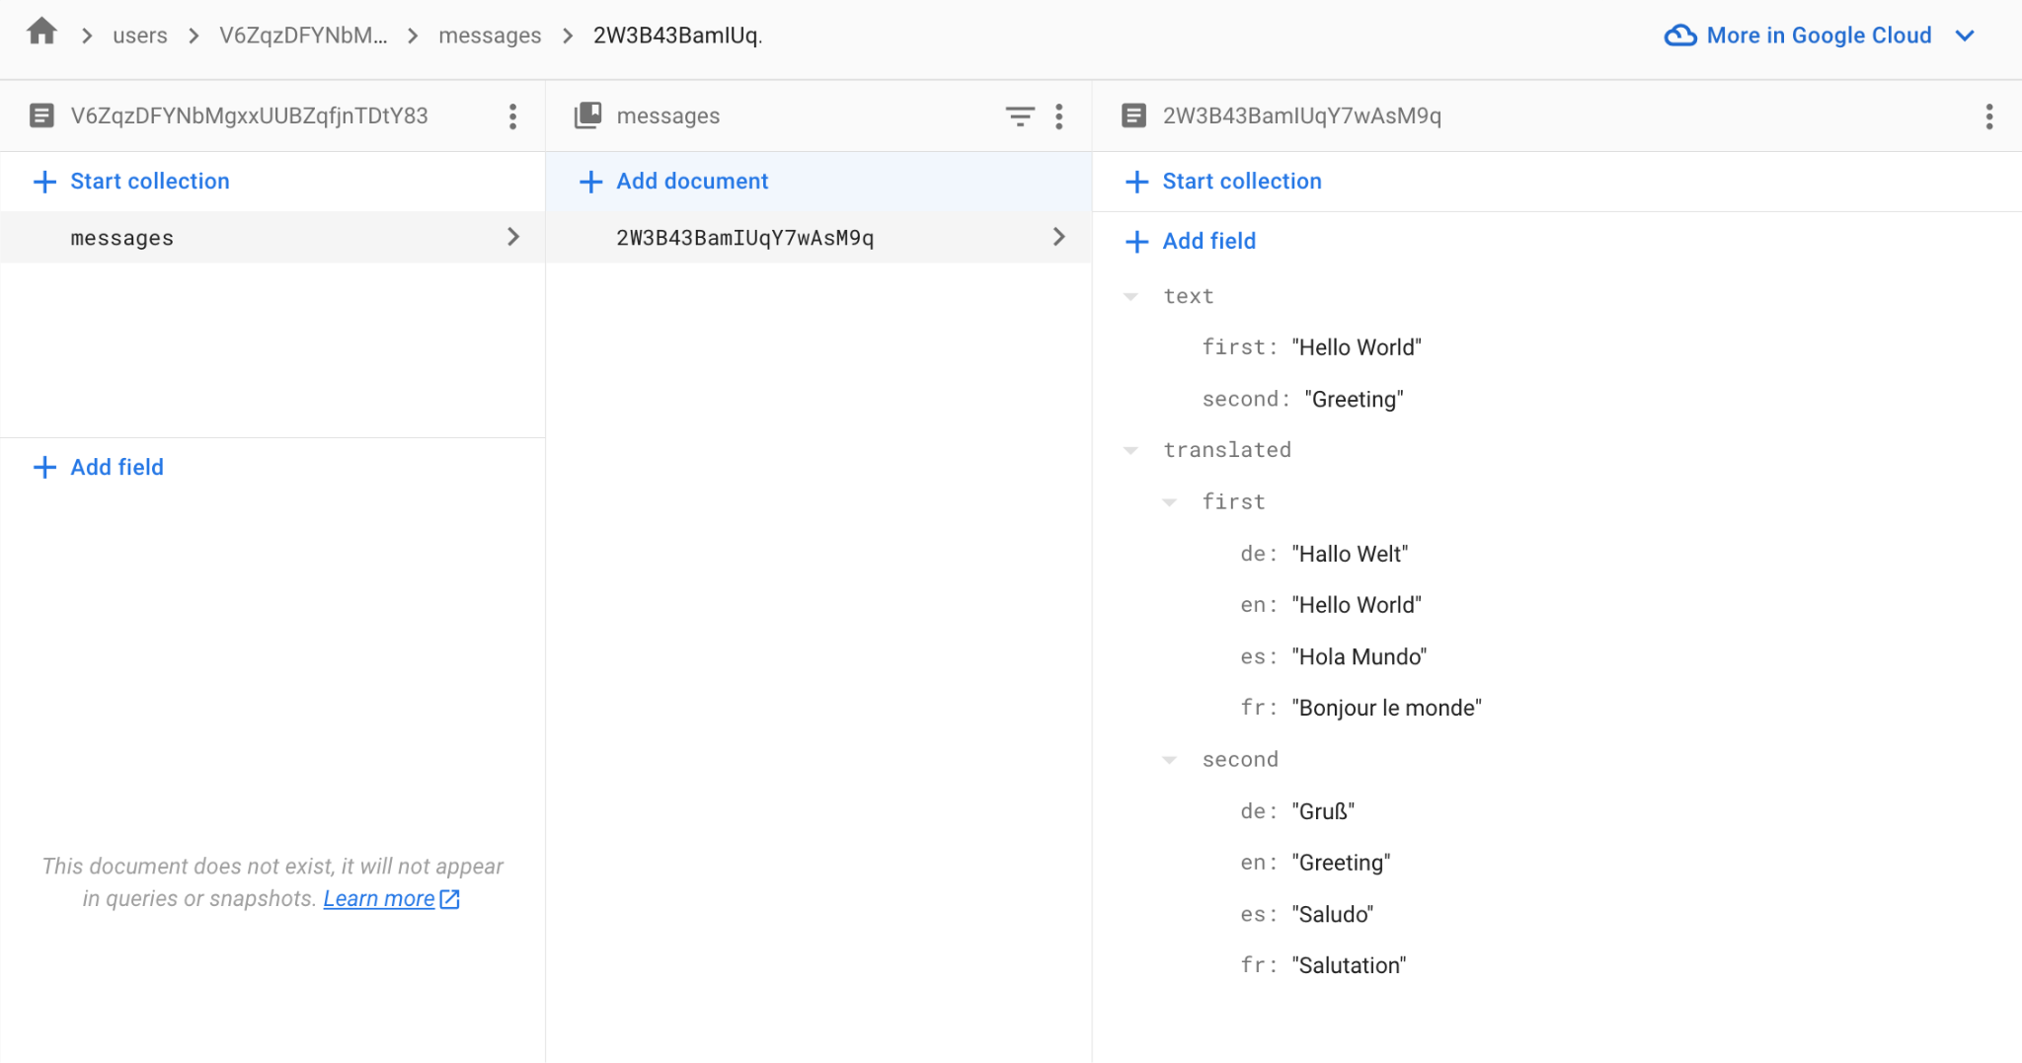This screenshot has height=1063, width=2022.
Task: Click the "Saludo" es value
Action: [x=1332, y=914]
